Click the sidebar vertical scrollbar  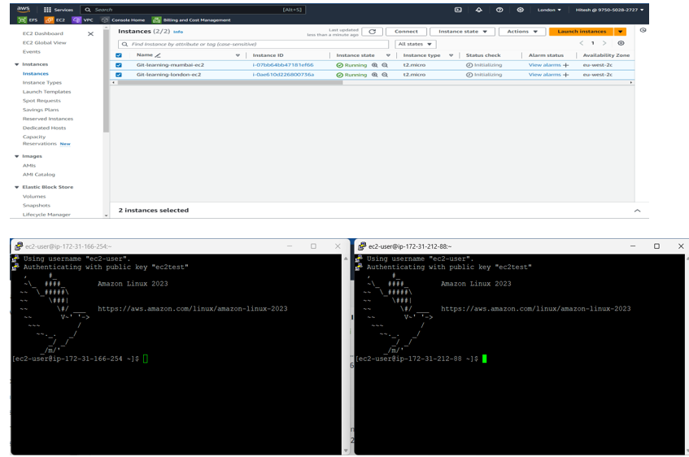pyautogui.click(x=106, y=81)
